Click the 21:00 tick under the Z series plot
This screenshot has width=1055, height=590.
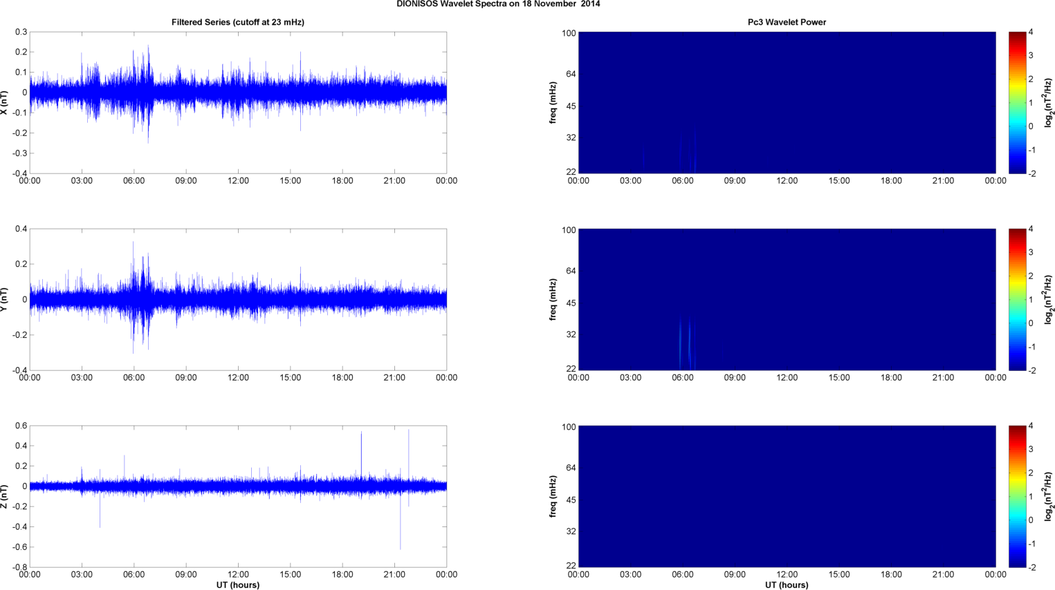pyautogui.click(x=394, y=575)
